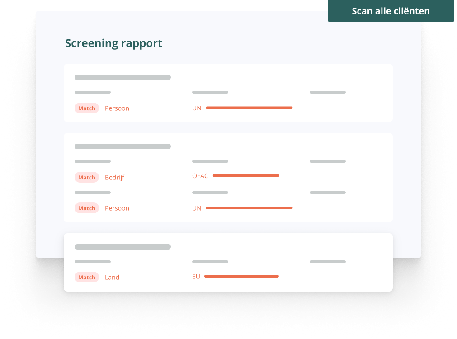
Task: Click Match badge beside Persoon in middle card
Action: (x=87, y=208)
